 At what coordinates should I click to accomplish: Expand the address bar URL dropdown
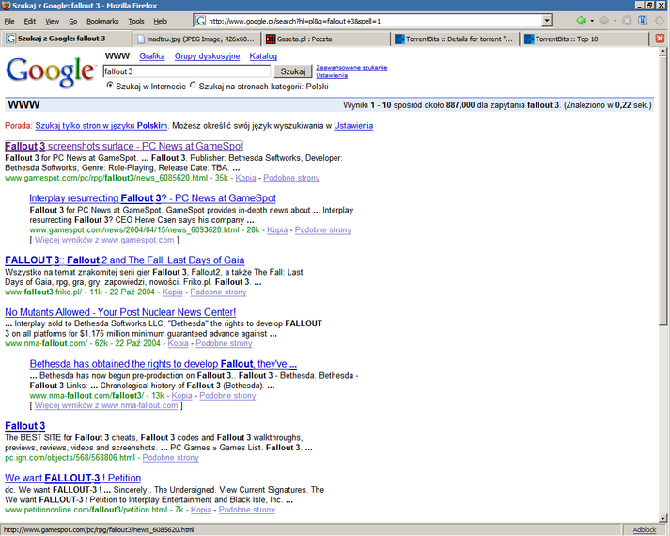(x=547, y=21)
